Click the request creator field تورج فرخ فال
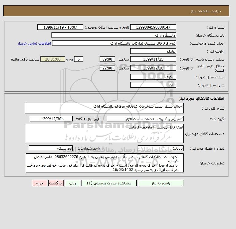 point(114,43)
